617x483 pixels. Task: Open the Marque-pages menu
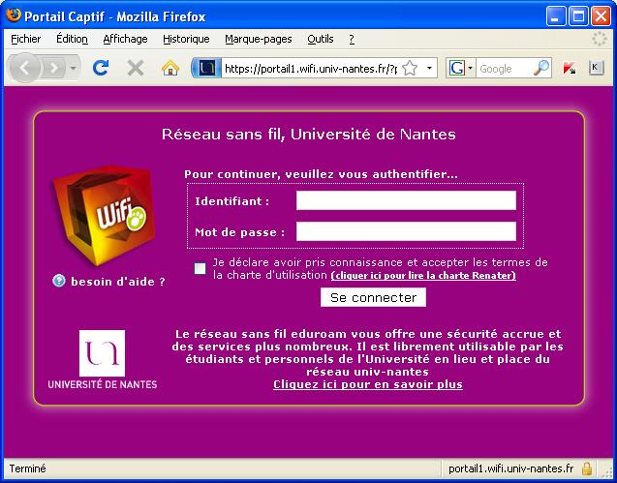pos(258,39)
